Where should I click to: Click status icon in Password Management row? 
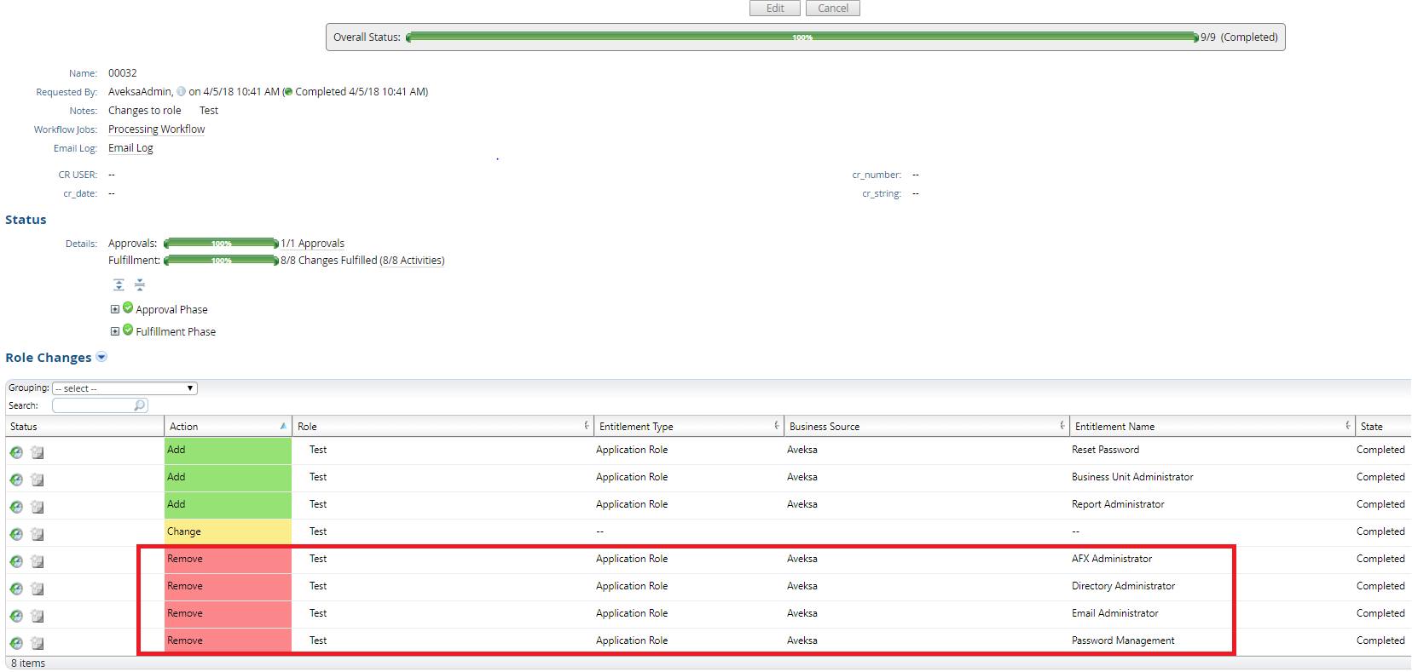(x=16, y=643)
